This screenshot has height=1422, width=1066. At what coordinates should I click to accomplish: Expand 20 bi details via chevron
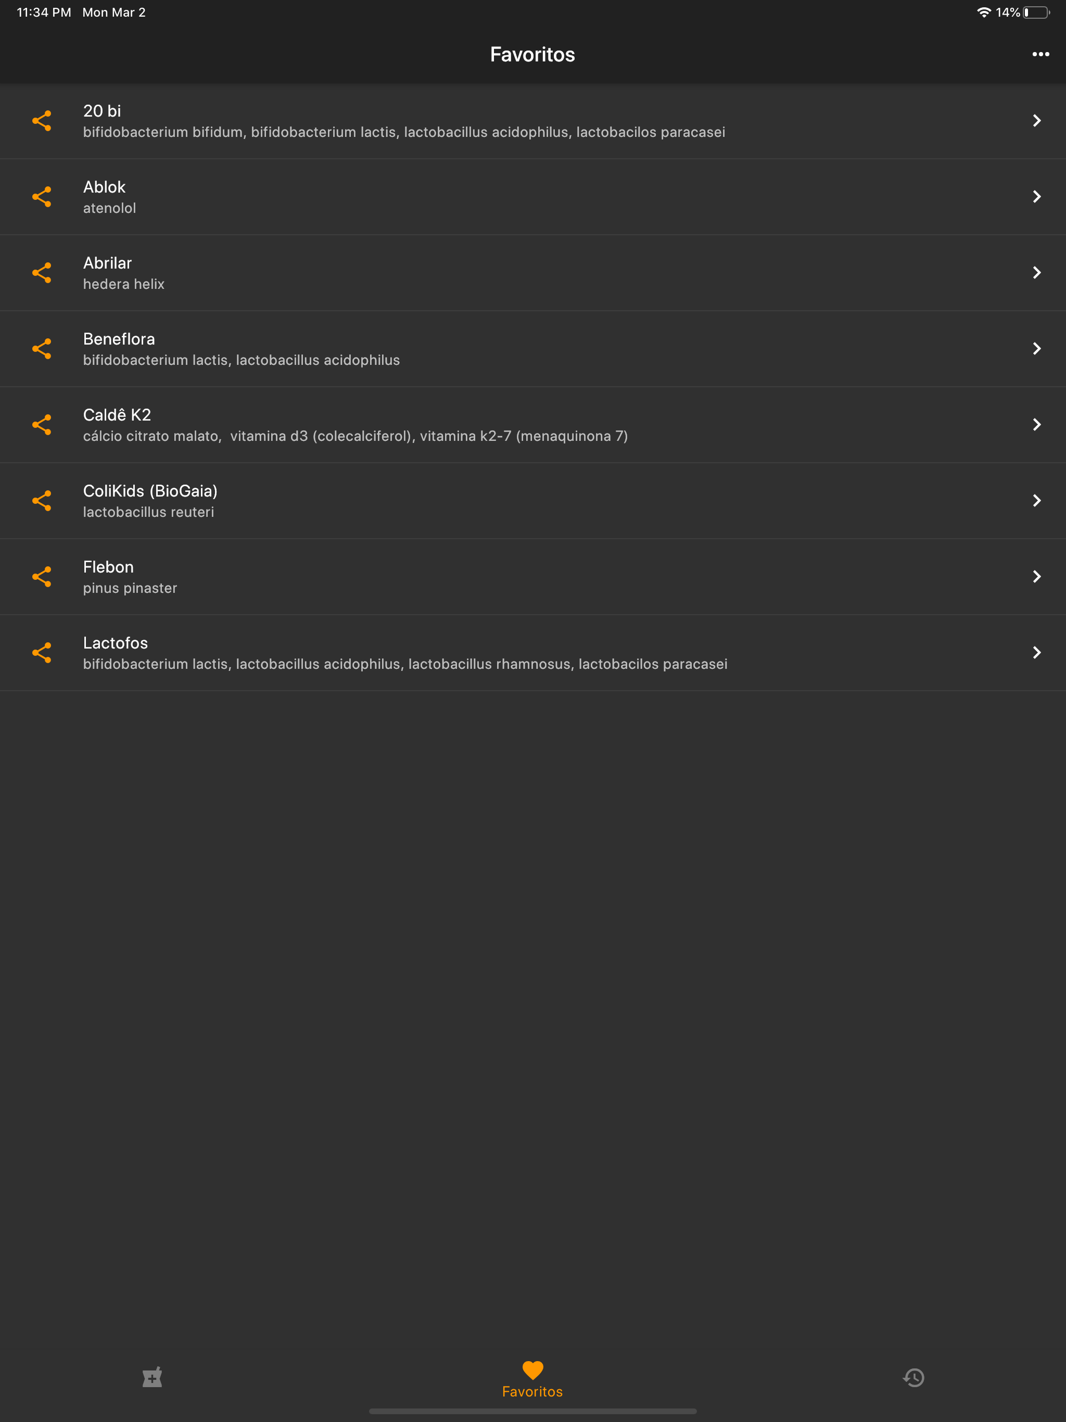tap(1036, 121)
